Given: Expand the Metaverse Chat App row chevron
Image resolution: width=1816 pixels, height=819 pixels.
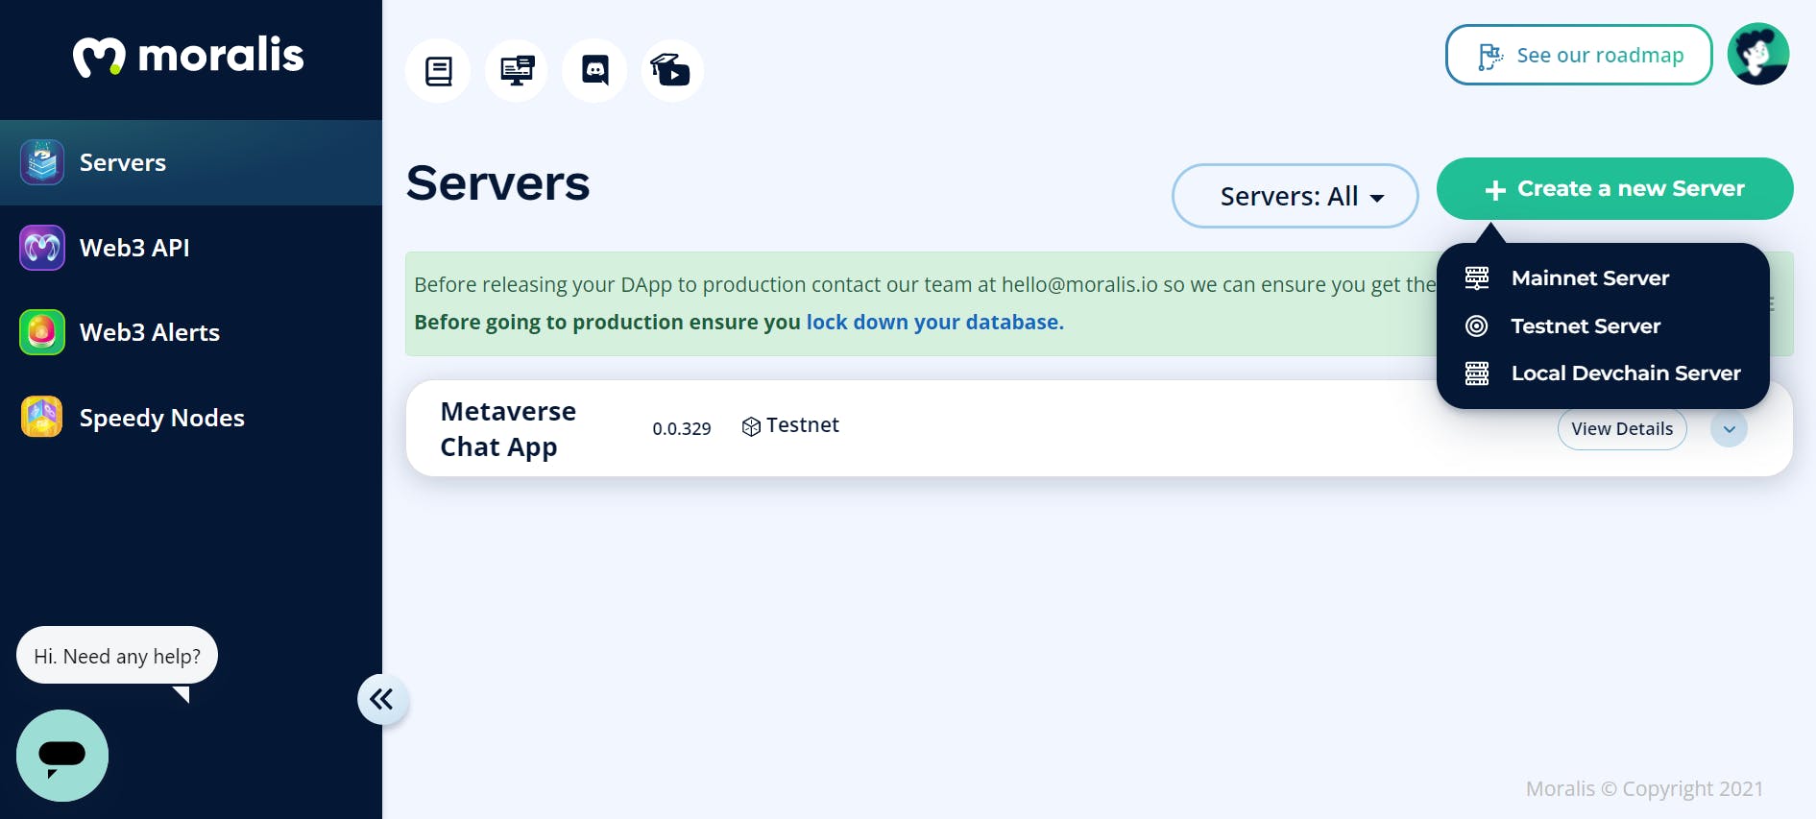Looking at the screenshot, I should click(x=1729, y=429).
